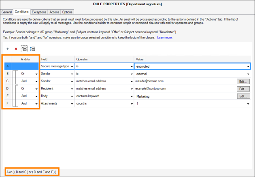This screenshot has width=255, height=177.
Task: Select condition row D header
Action: pyautogui.click(x=7, y=88)
